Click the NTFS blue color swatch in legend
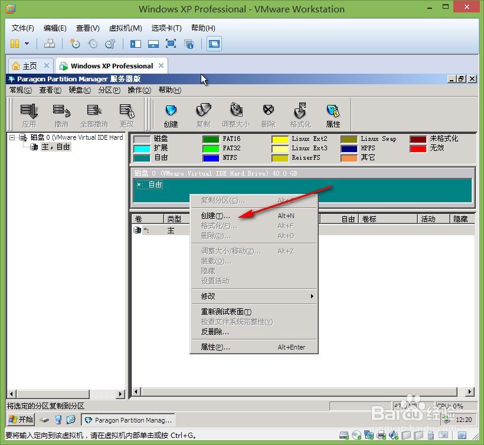The height and width of the screenshot is (445, 484). [x=211, y=158]
